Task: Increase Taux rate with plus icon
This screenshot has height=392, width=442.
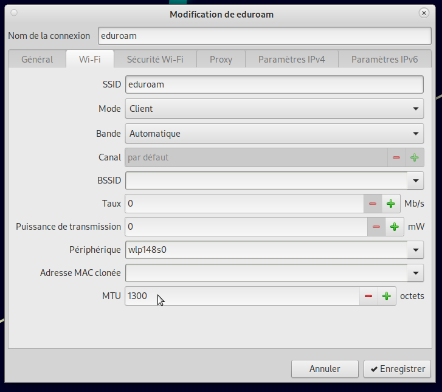Action: coord(390,204)
